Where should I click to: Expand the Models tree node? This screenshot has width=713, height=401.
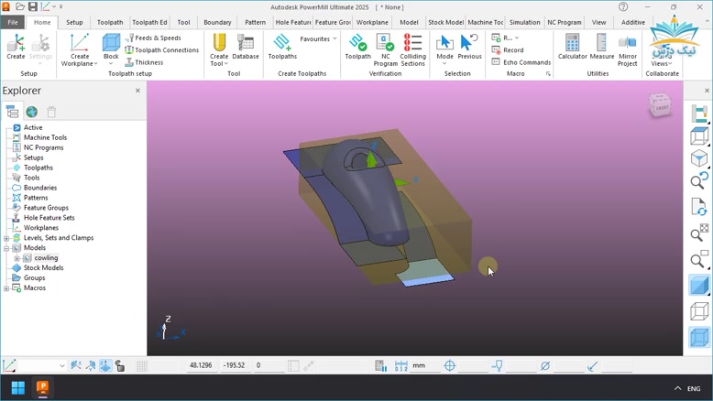[6, 248]
